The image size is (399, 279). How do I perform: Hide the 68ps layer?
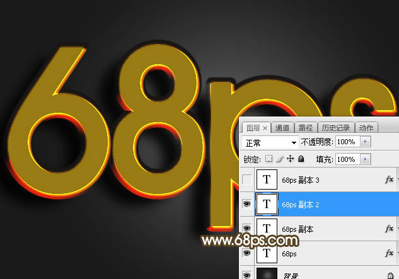[246, 253]
